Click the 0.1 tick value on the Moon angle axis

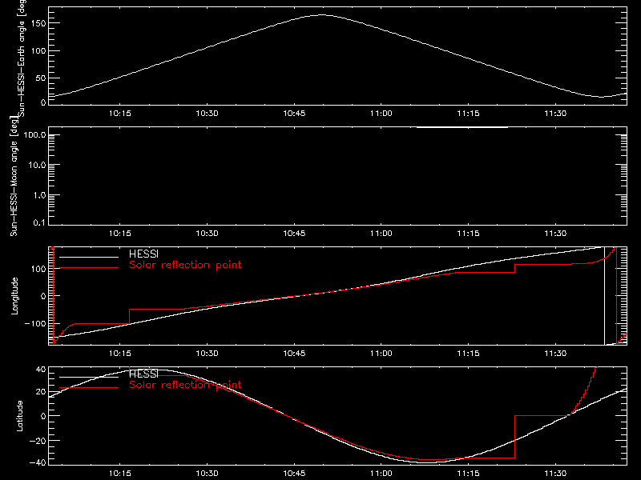[39, 222]
